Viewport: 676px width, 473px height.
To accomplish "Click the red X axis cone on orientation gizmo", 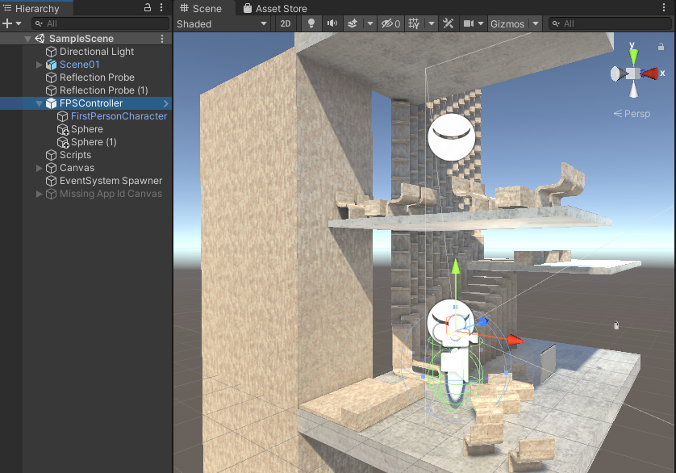I will click(650, 73).
